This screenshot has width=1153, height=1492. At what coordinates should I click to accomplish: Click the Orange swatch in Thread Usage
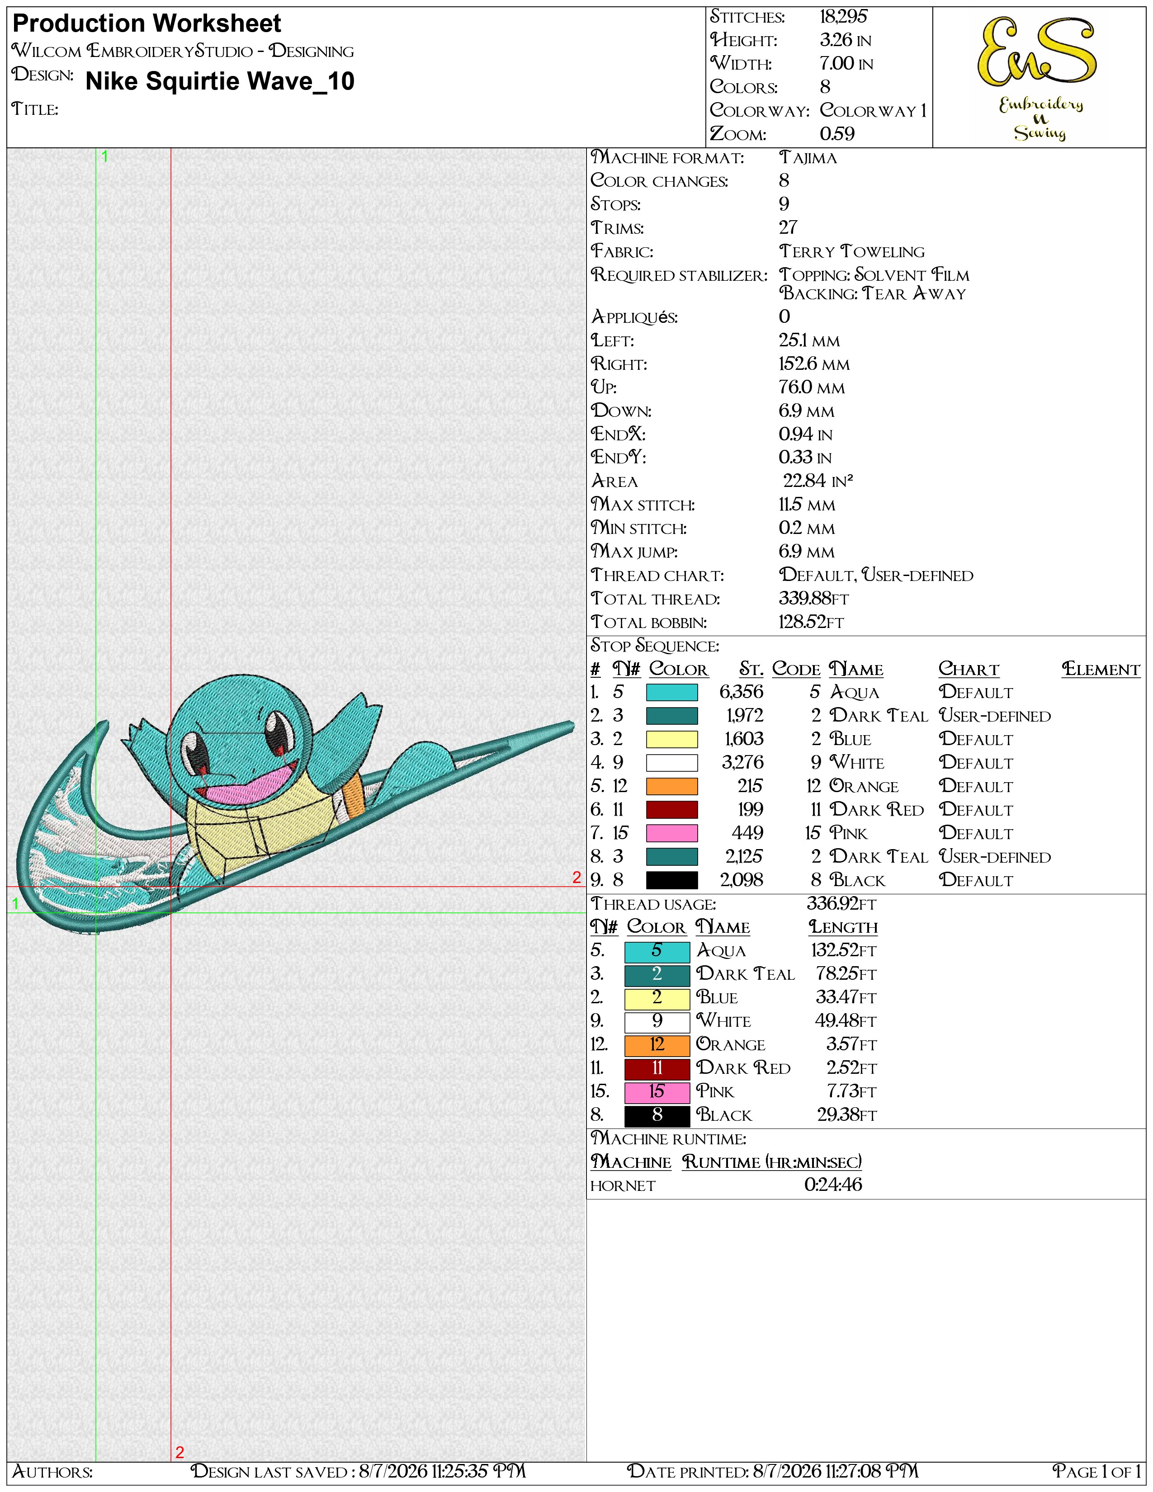pyautogui.click(x=657, y=1045)
